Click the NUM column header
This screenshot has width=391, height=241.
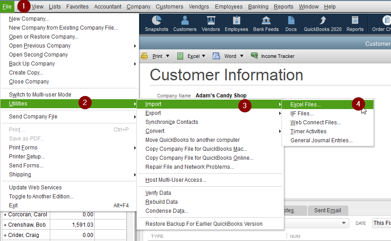click(295, 236)
